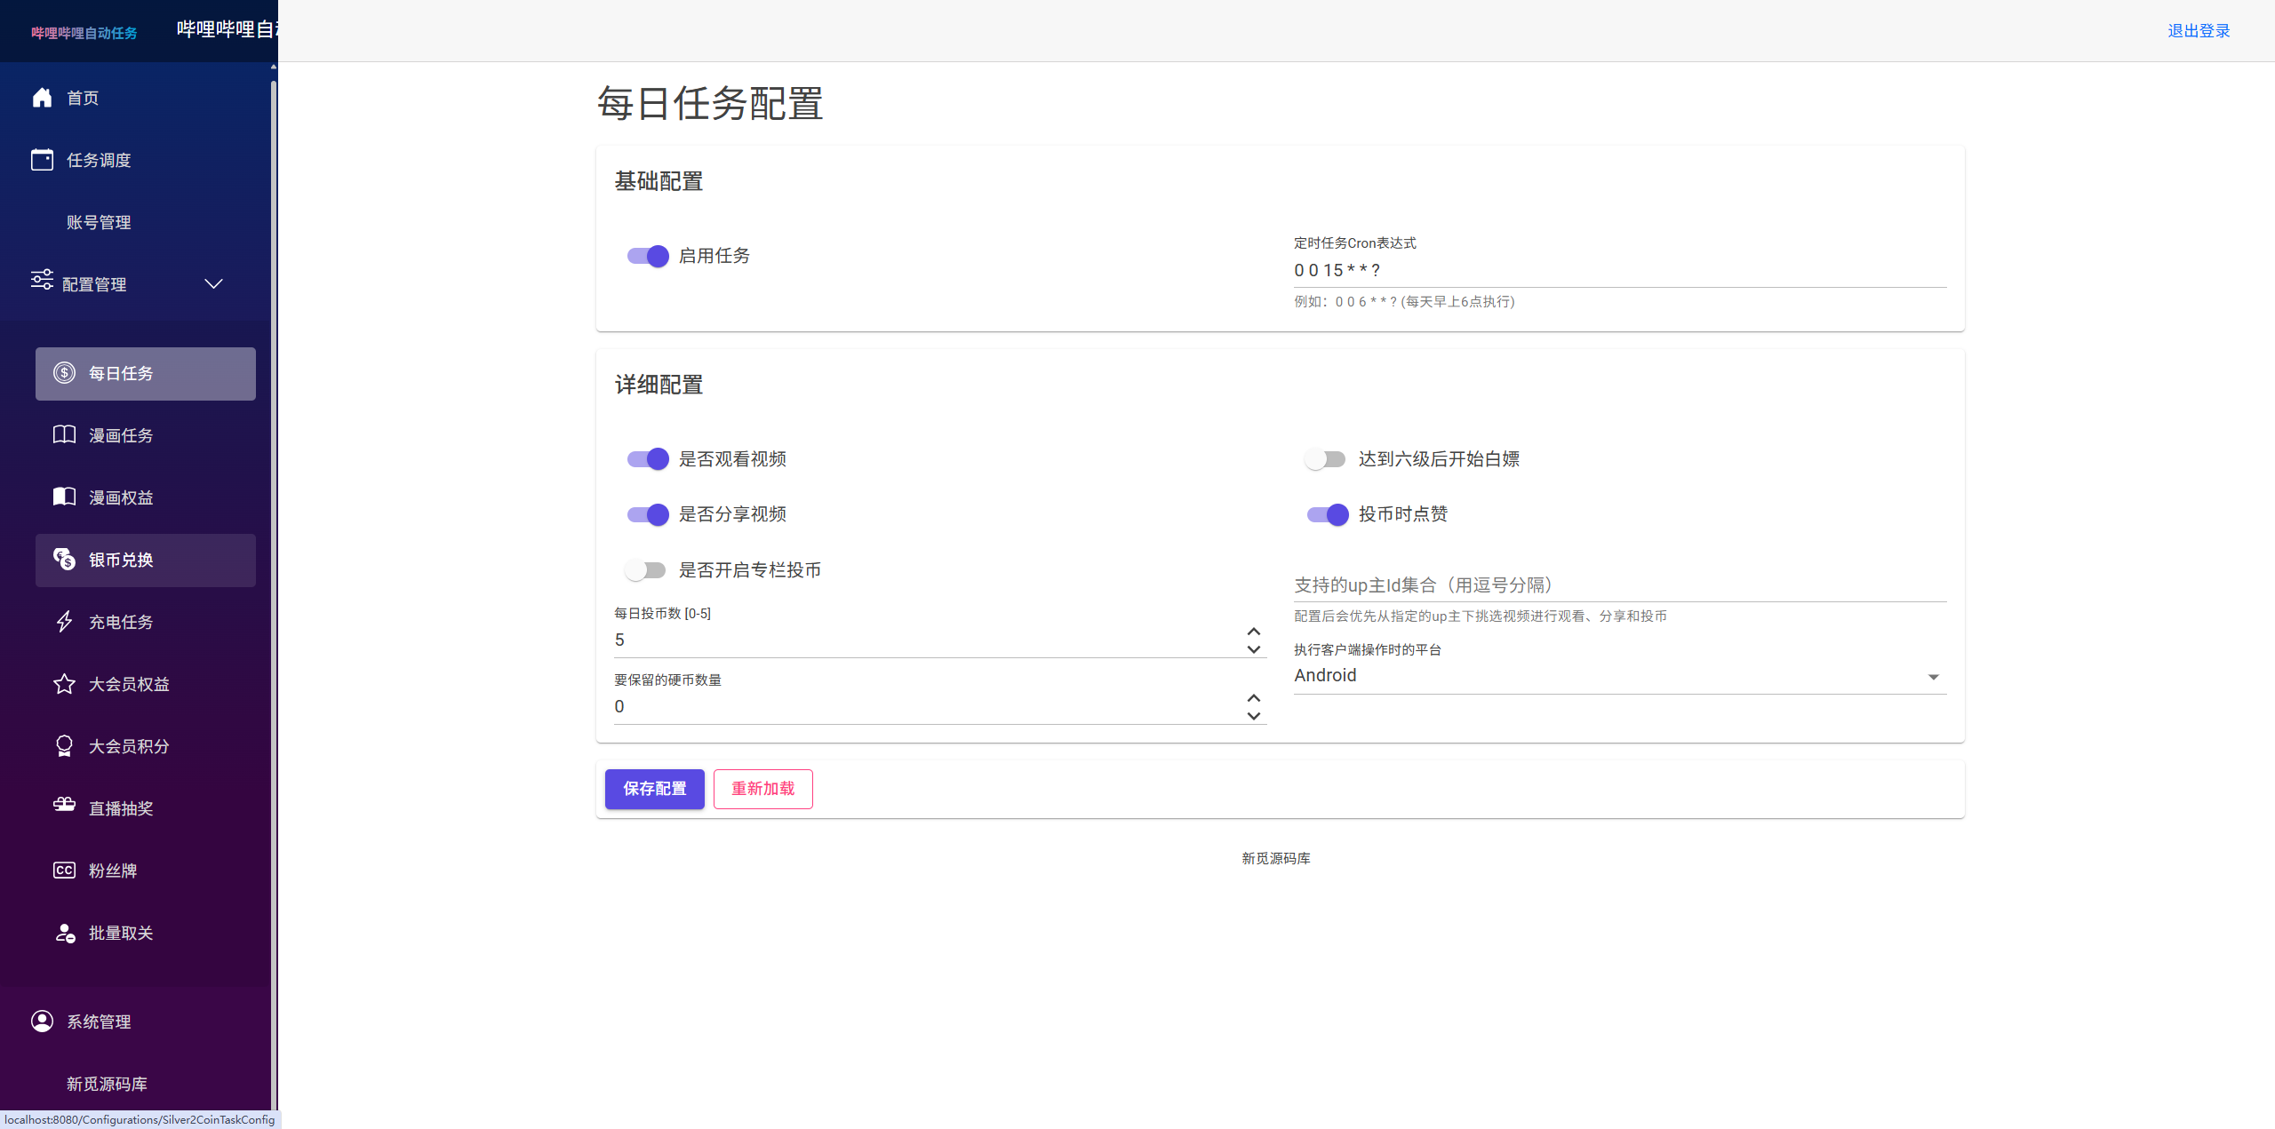Increase 每日投币数 using the up arrow
2275x1129 pixels.
tap(1253, 631)
